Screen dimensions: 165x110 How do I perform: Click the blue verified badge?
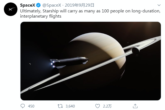[38, 5]
